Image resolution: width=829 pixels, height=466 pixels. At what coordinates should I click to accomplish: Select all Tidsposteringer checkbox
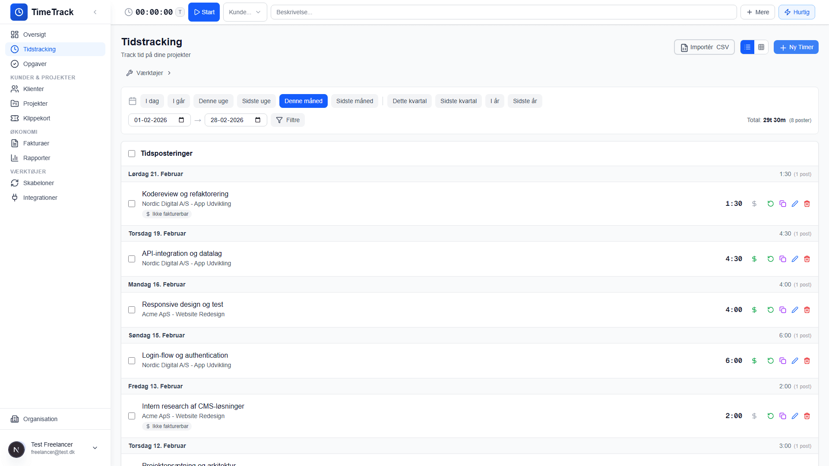coord(132,154)
